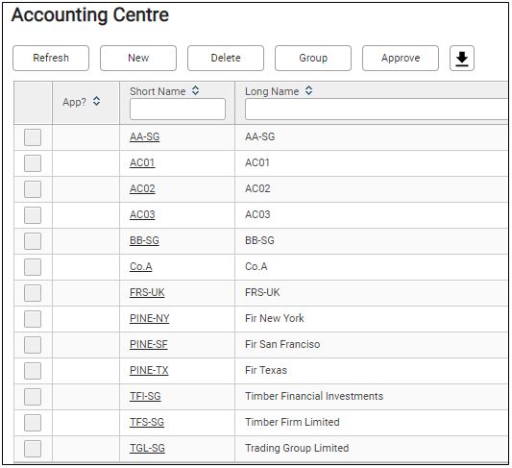512x468 pixels.
Task: Select the checkbox for FRS-UK row
Action: coord(33,293)
